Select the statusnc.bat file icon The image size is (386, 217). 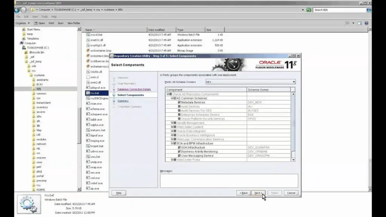click(88, 130)
